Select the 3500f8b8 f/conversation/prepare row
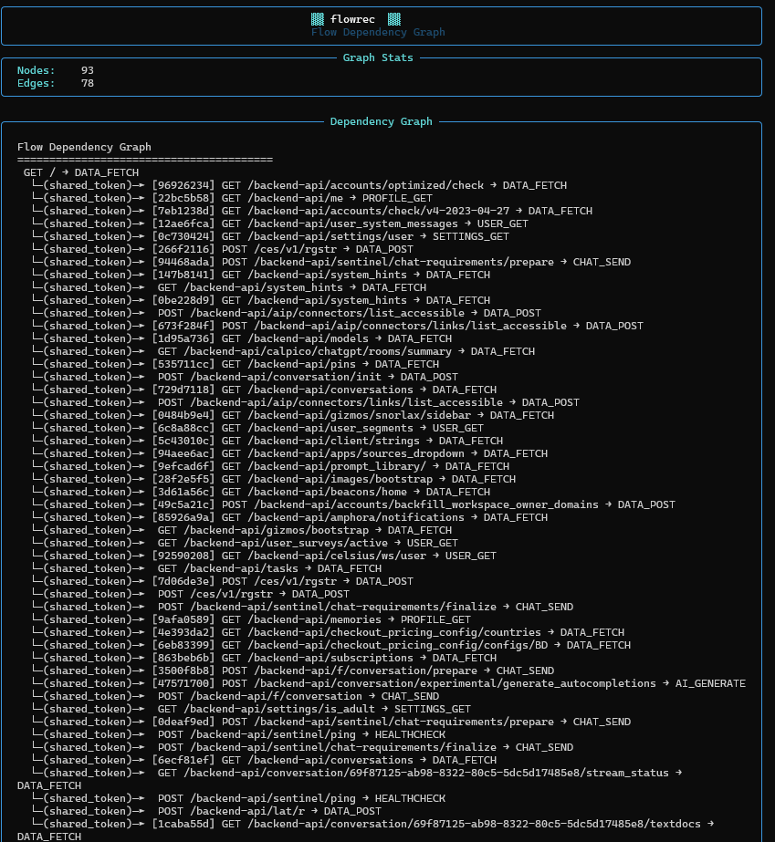The width and height of the screenshot is (775, 842). 293,671
